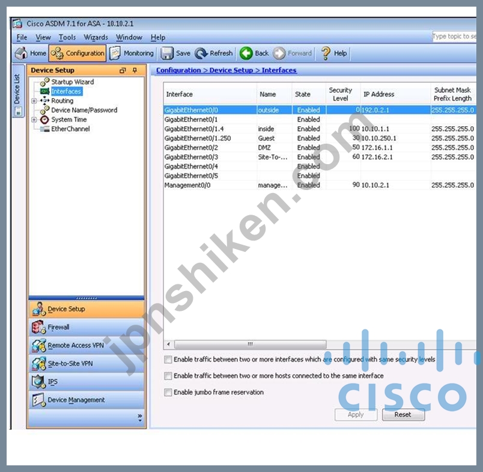Select the GigabitEthernet0/1.250 Guest row
Screen dimensions: 483x472
320,138
